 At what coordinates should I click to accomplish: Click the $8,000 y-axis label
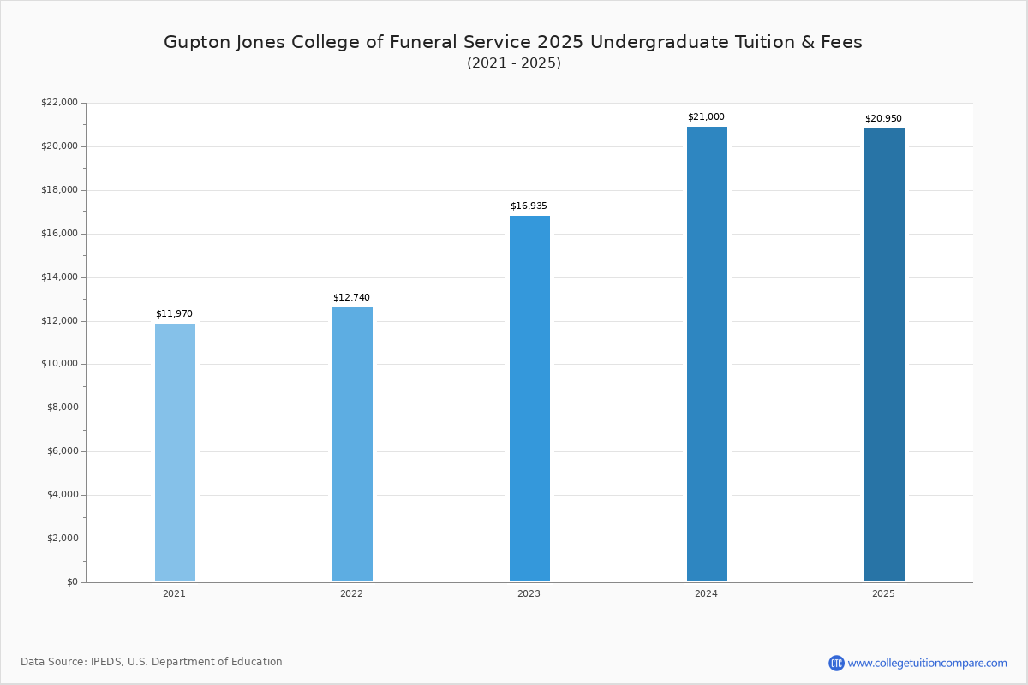(x=62, y=408)
